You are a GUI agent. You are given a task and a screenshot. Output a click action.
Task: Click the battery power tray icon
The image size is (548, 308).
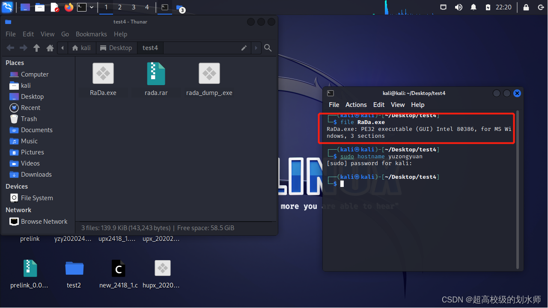coord(488,7)
